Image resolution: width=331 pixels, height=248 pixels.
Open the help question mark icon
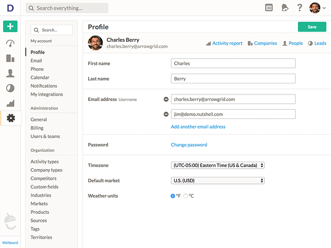click(x=300, y=8)
